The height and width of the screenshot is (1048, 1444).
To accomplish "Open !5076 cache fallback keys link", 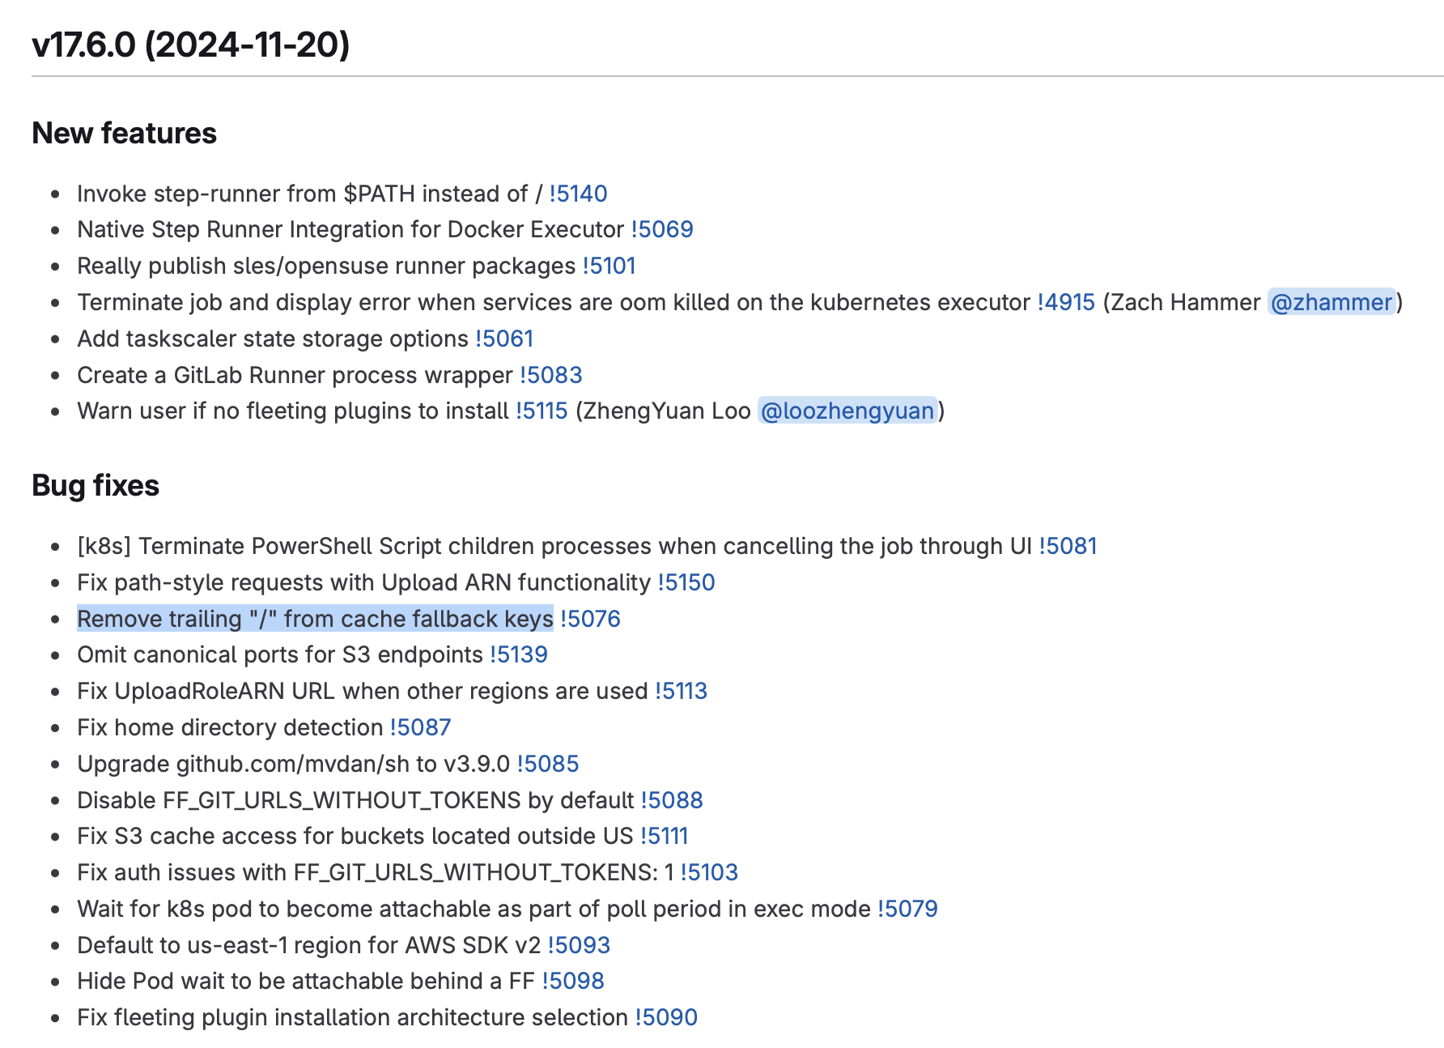I will pos(589,619).
